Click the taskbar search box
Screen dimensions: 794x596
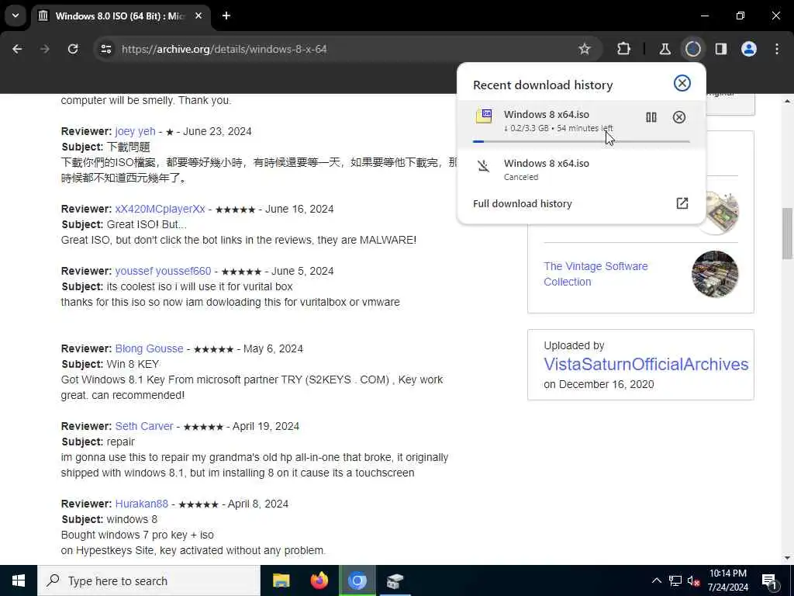pos(149,580)
